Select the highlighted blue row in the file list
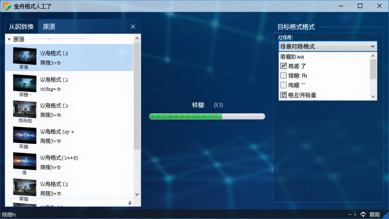The image size is (389, 219). (69, 58)
